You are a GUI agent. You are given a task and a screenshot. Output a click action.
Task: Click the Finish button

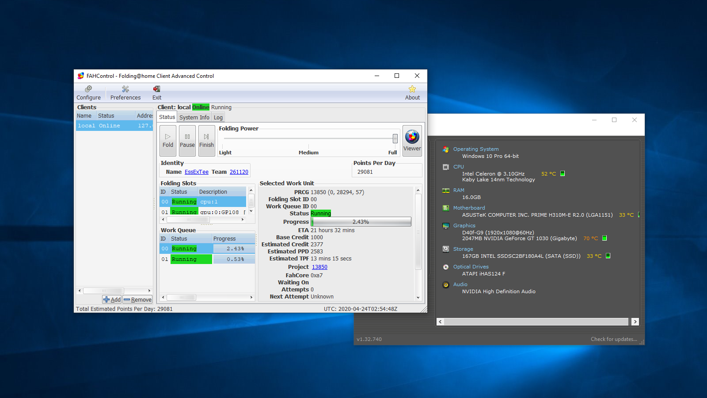pyautogui.click(x=206, y=141)
